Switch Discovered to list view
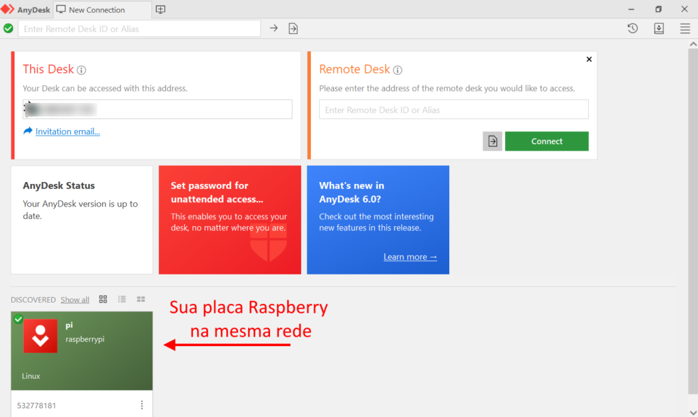The width and height of the screenshot is (698, 417). click(x=122, y=299)
